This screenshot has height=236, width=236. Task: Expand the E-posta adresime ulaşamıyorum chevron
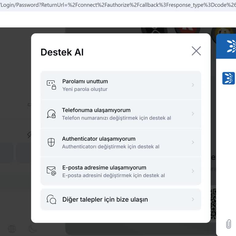point(193,171)
